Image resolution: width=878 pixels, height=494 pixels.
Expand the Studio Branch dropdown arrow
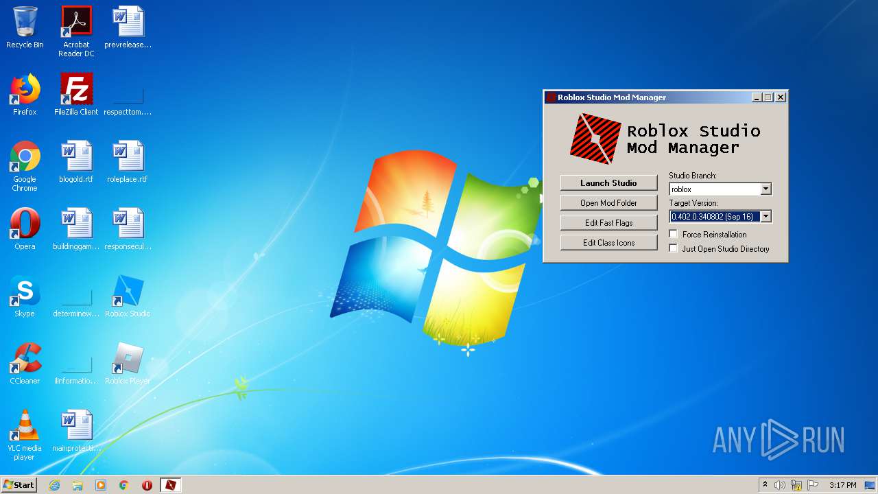coord(766,189)
